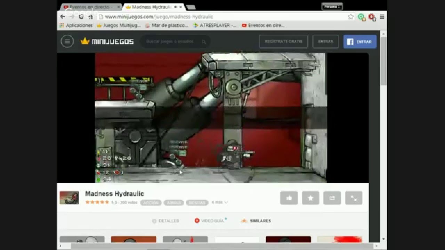Share the game using share icon
445x250 pixels.
tap(332, 198)
